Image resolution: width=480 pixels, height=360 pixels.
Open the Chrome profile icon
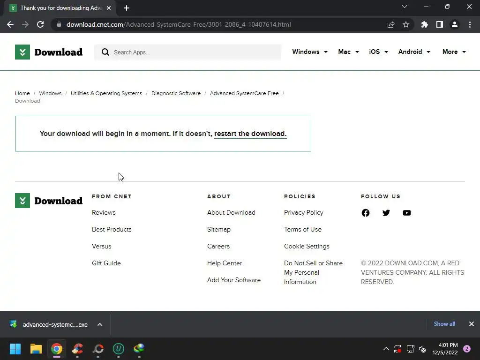pos(455,24)
